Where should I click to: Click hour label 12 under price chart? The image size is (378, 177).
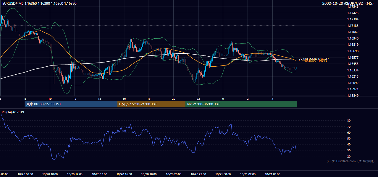pyautogui.click(x=75, y=99)
